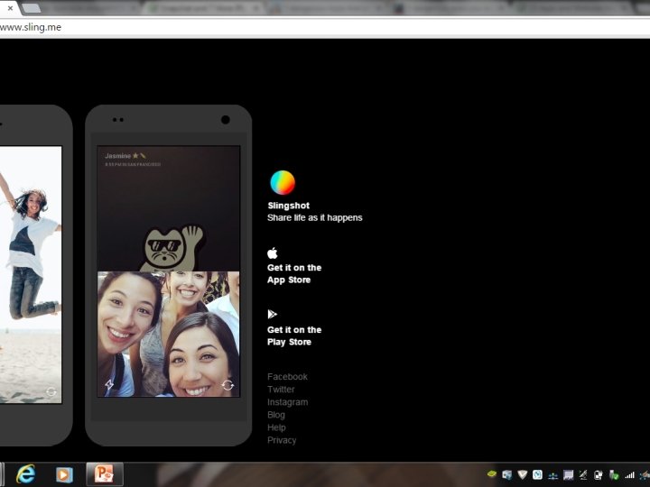Screen dimensions: 650x487
Task: Open the Help link
Action: (x=276, y=427)
